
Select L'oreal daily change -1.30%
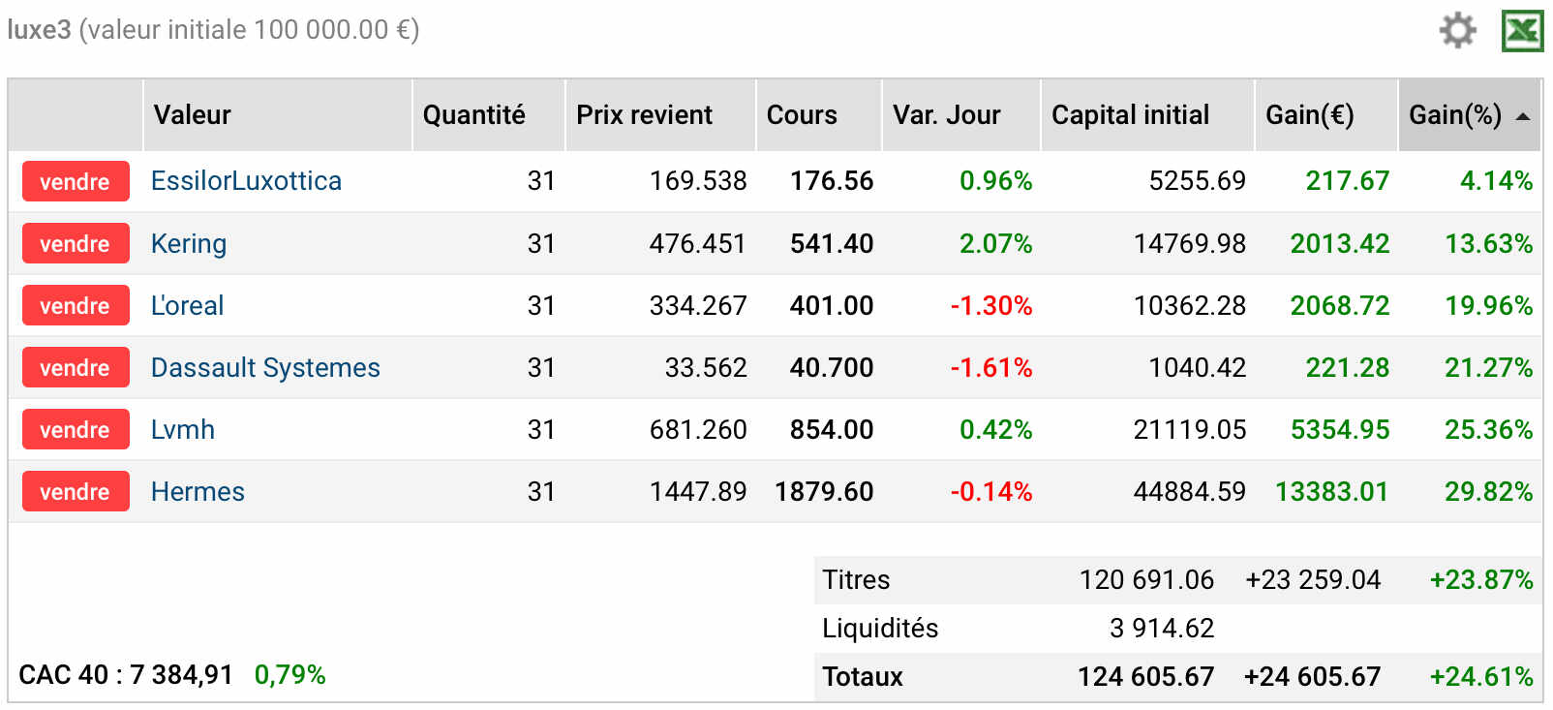[991, 305]
